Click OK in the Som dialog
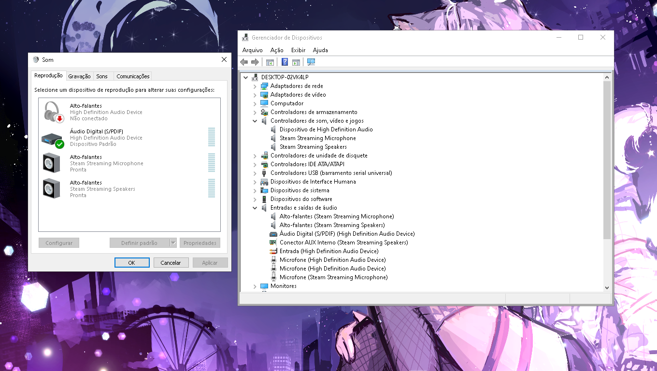Image resolution: width=657 pixels, height=371 pixels. coord(132,263)
